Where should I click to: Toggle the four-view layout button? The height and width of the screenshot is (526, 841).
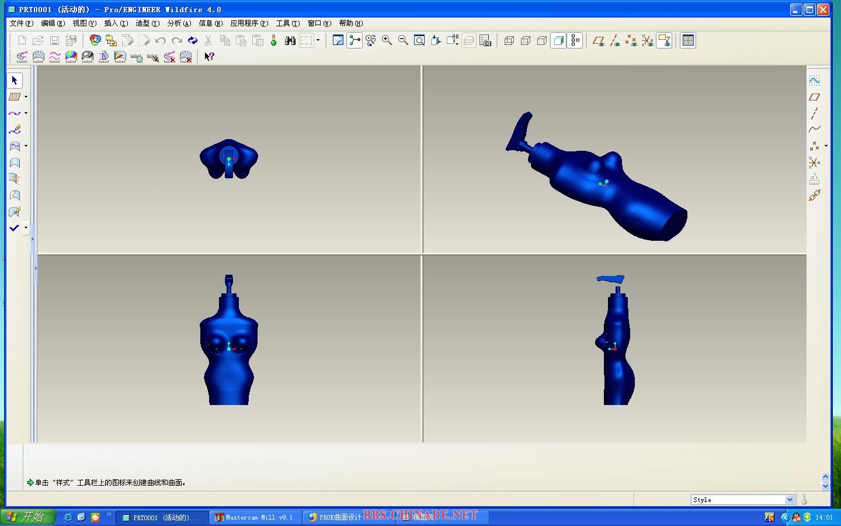coord(688,40)
